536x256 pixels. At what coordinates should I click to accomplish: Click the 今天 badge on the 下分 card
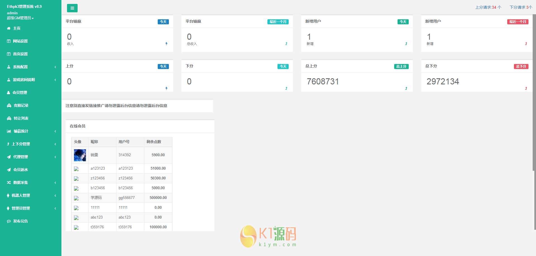tap(283, 67)
